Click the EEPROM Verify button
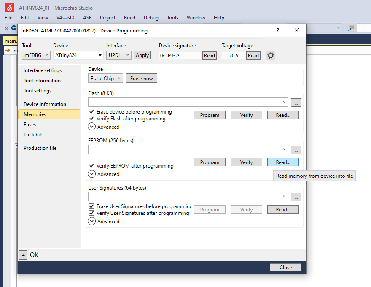371x287 pixels. pos(246,162)
